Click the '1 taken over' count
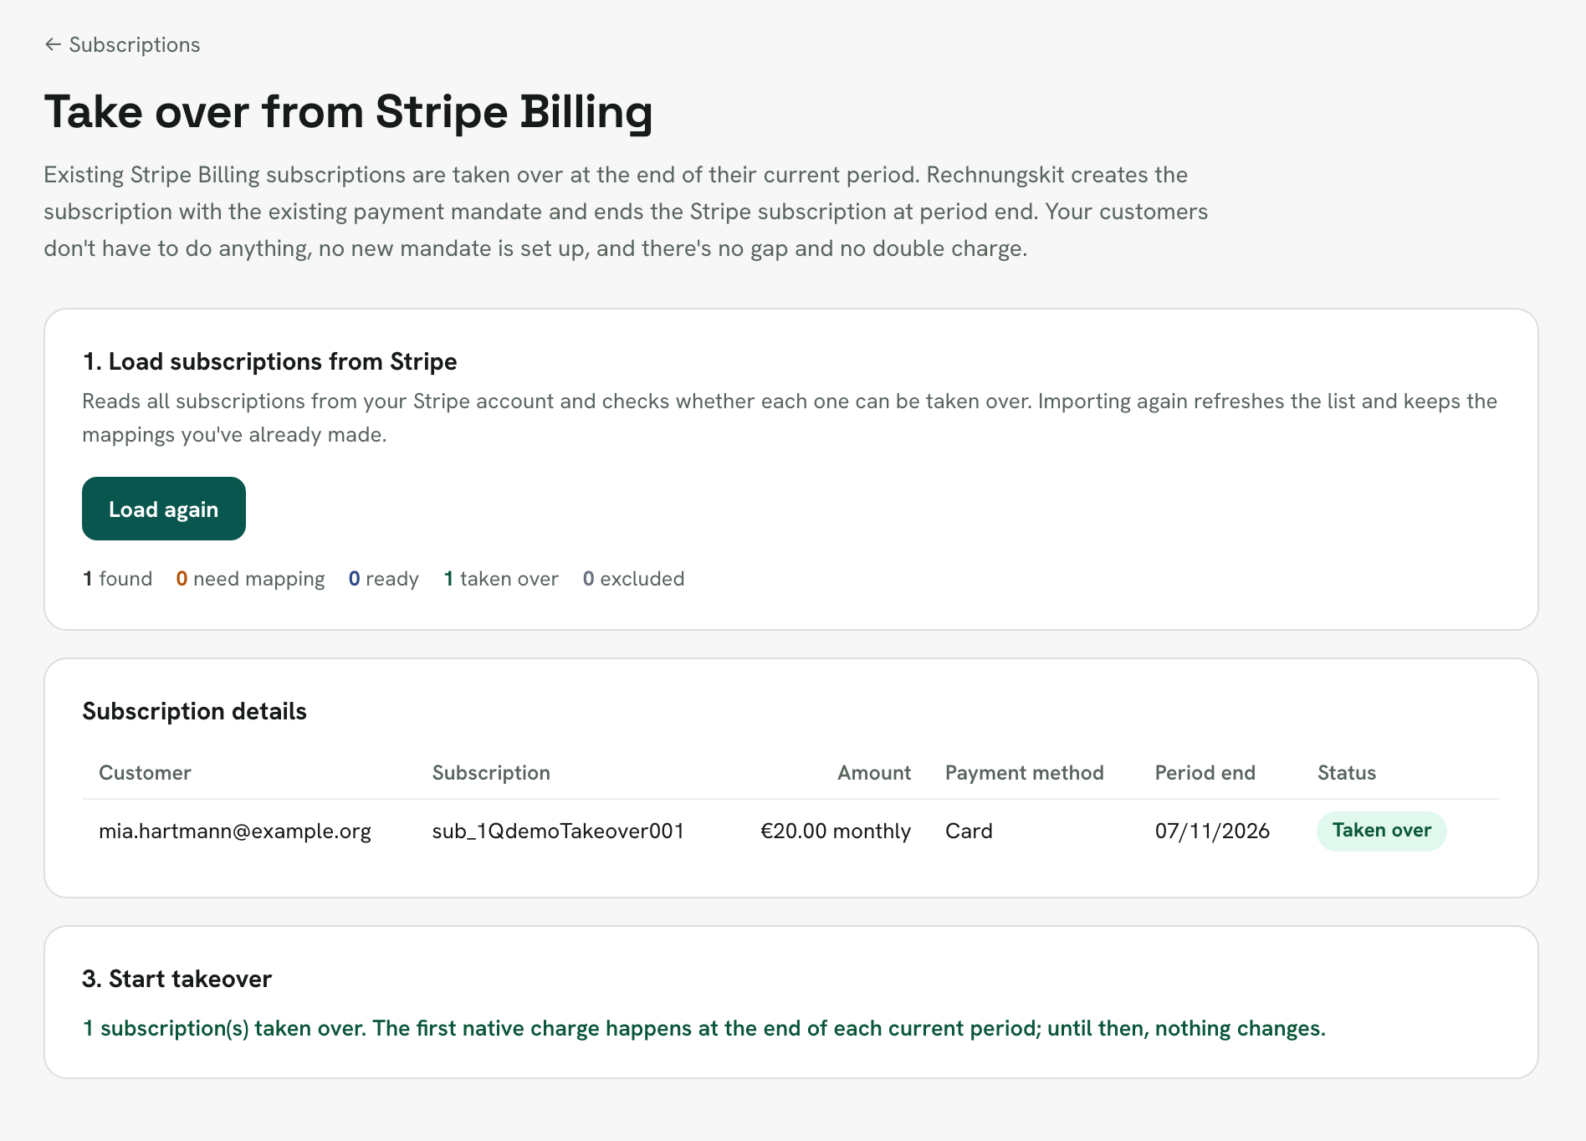The height and width of the screenshot is (1141, 1586). (x=500, y=579)
